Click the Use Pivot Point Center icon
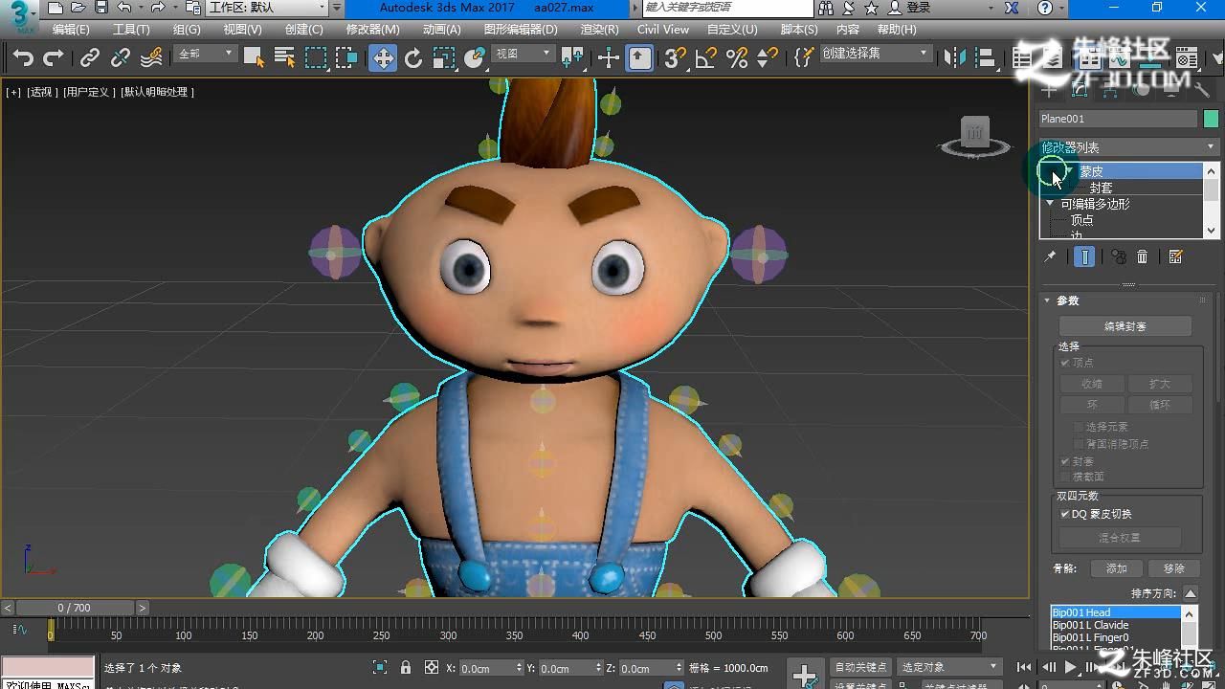This screenshot has height=689, width=1225. 572,58
